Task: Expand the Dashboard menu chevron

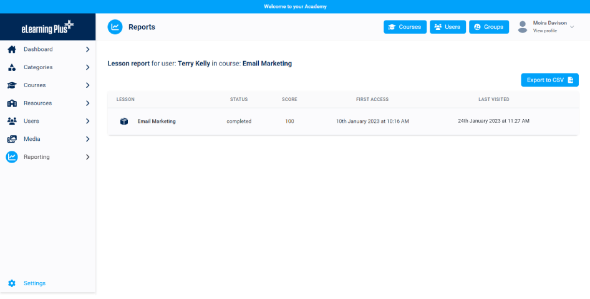Action: (x=87, y=49)
